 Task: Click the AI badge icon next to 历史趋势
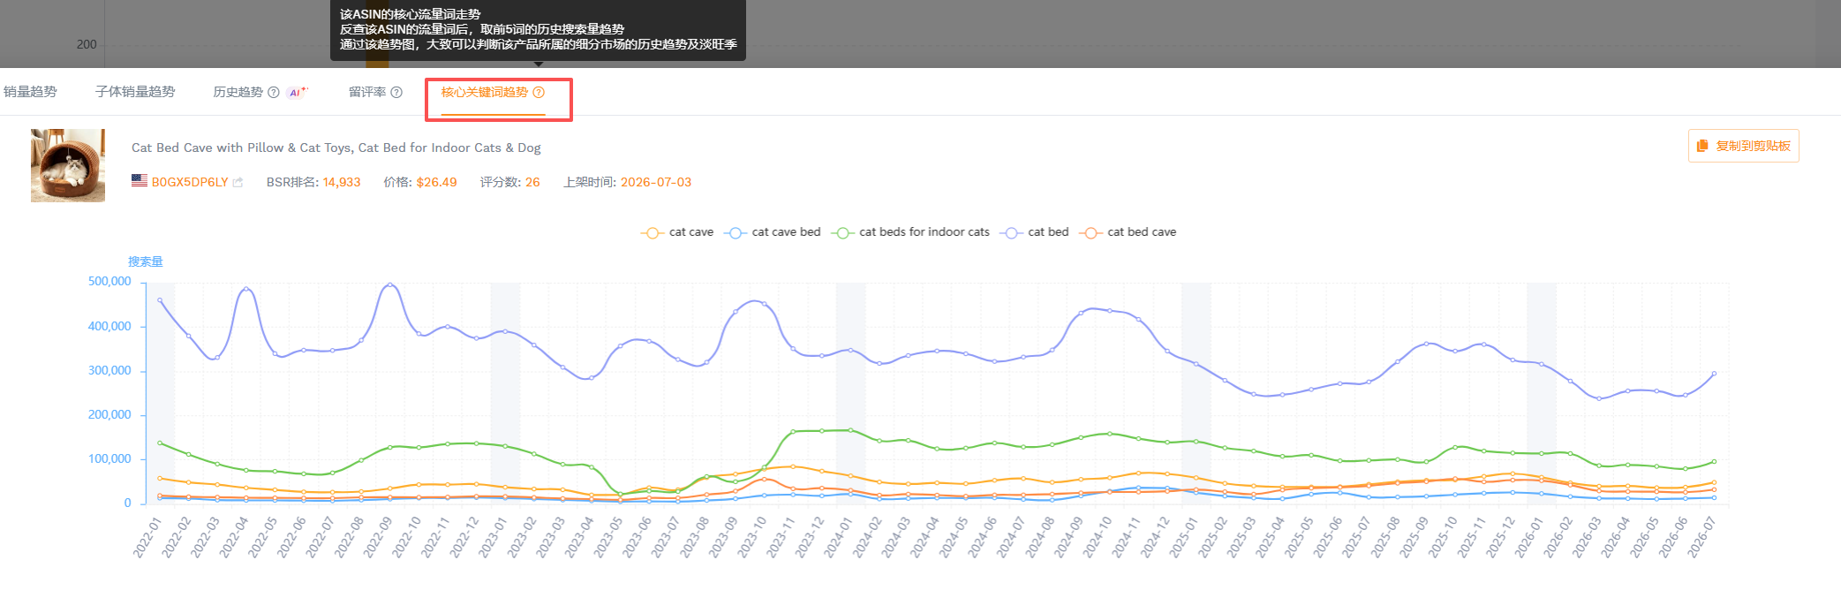click(298, 92)
